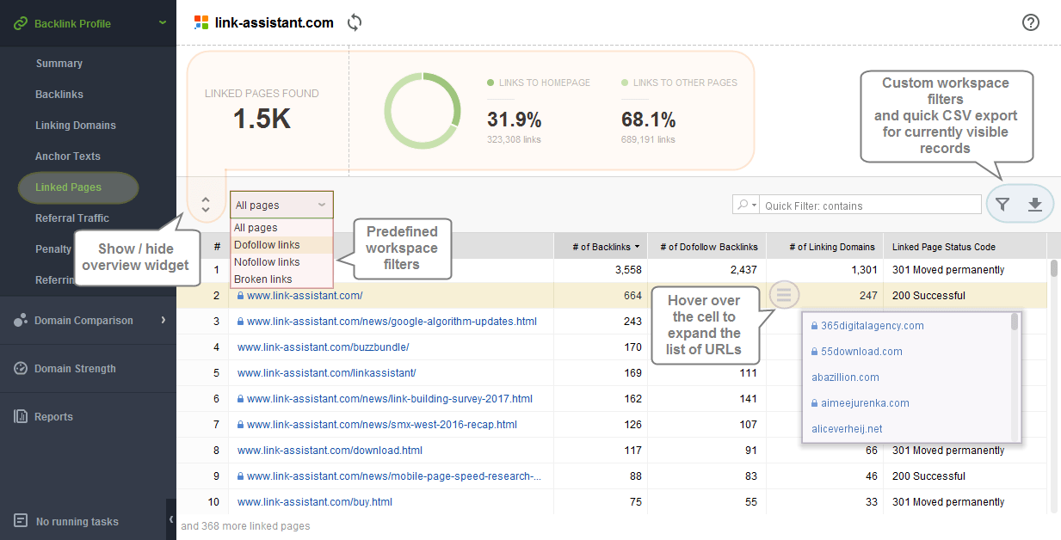Click the running tasks list icon
Viewport: 1061px width, 540px height.
click(x=21, y=521)
